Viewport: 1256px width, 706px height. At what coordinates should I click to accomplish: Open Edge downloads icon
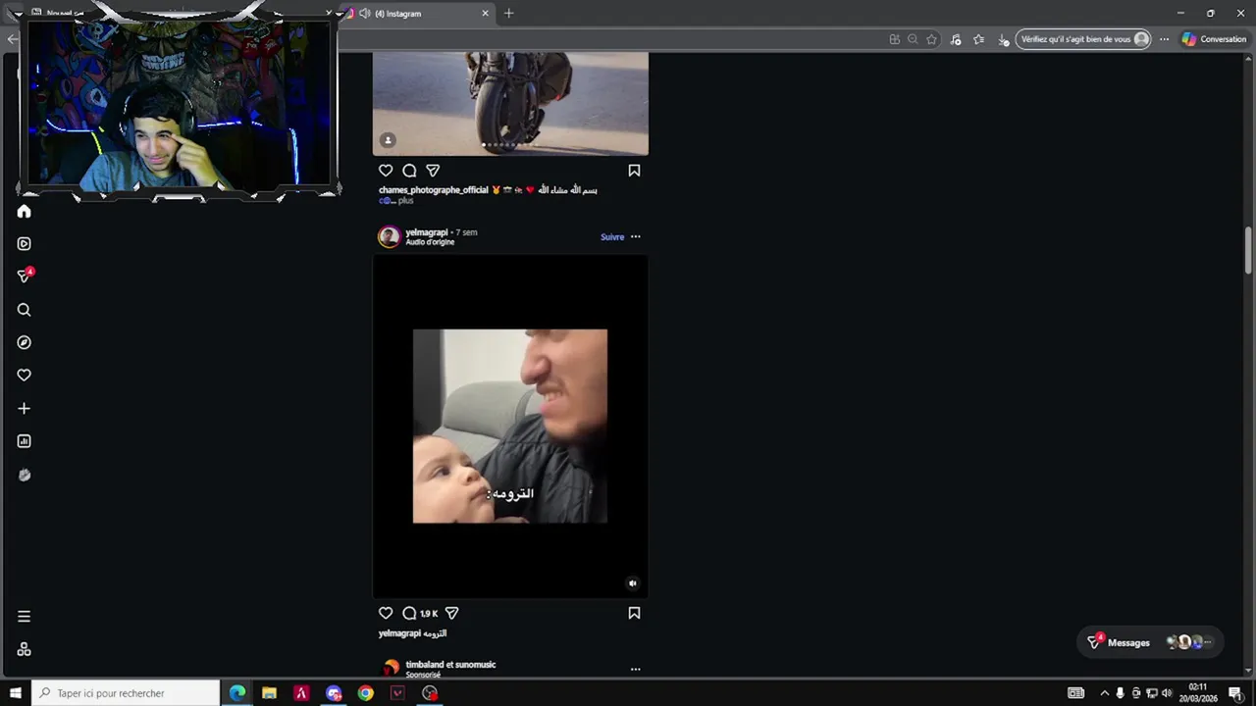point(1003,39)
